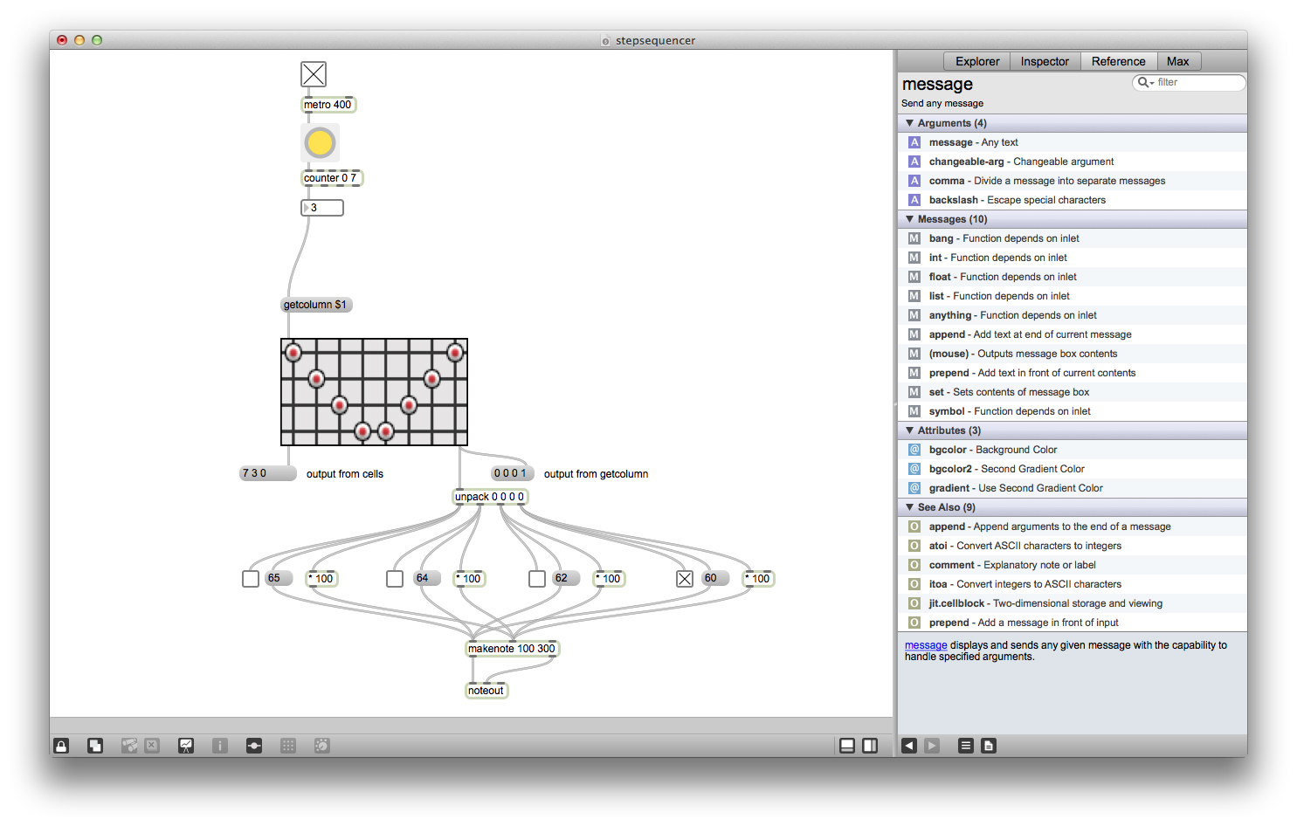Enable the checkbox next to the 65 number box
This screenshot has width=1297, height=826.
(x=250, y=578)
